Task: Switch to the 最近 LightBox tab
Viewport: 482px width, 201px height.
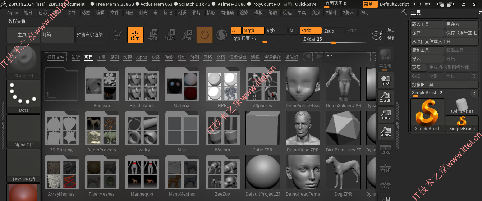Action: coord(76,57)
